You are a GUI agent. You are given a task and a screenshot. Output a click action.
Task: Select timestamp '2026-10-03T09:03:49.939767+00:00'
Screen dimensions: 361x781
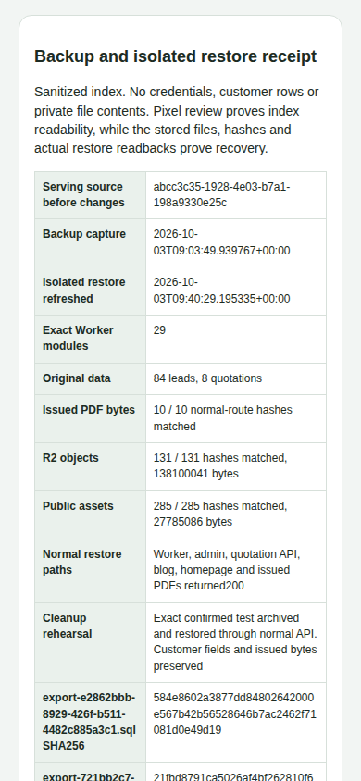[221, 242]
